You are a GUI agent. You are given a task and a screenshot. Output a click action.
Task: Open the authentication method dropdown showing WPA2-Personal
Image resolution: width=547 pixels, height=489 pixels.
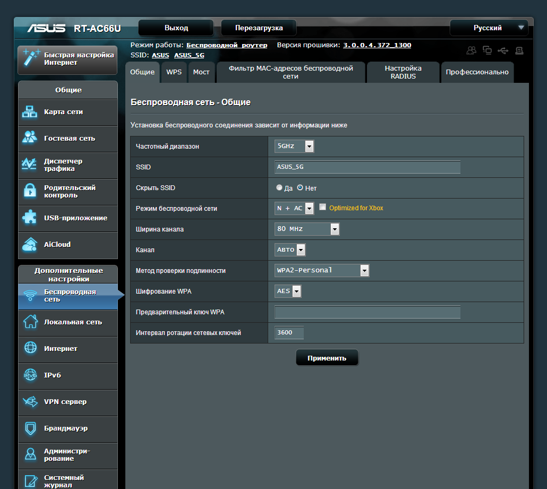(322, 270)
